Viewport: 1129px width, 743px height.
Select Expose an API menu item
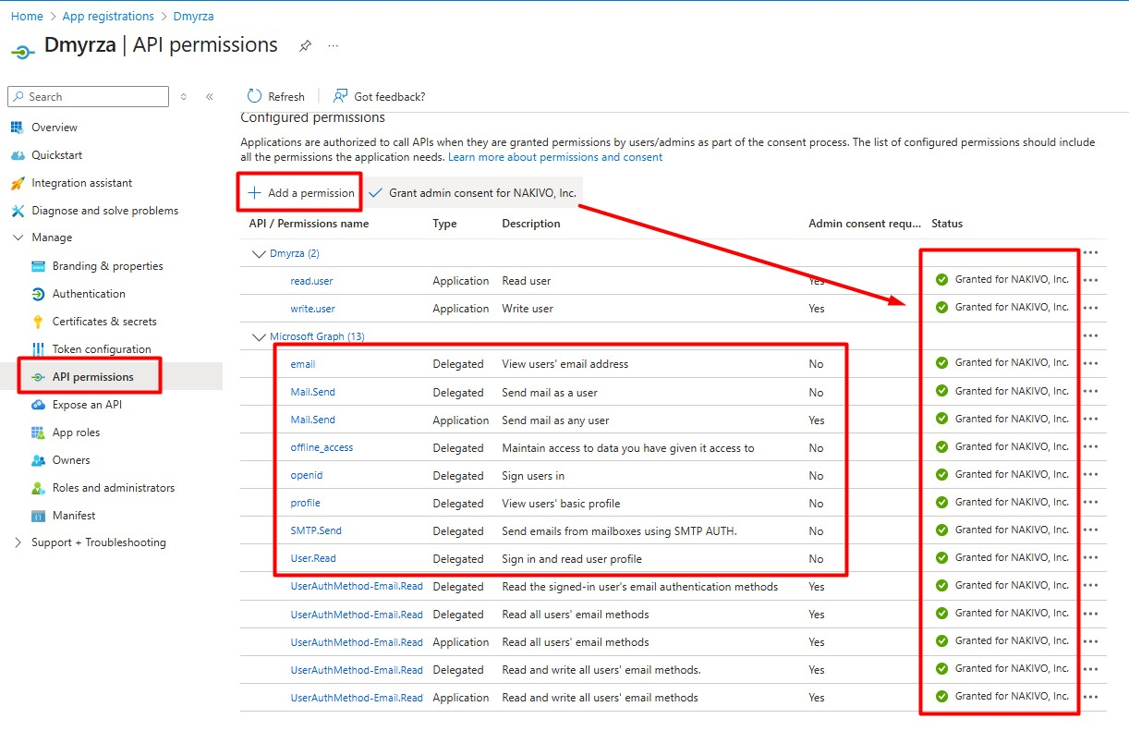tap(87, 405)
